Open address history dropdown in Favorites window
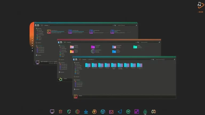Image resolution: width=205 pixels, height=115 pixels. coord(136,42)
